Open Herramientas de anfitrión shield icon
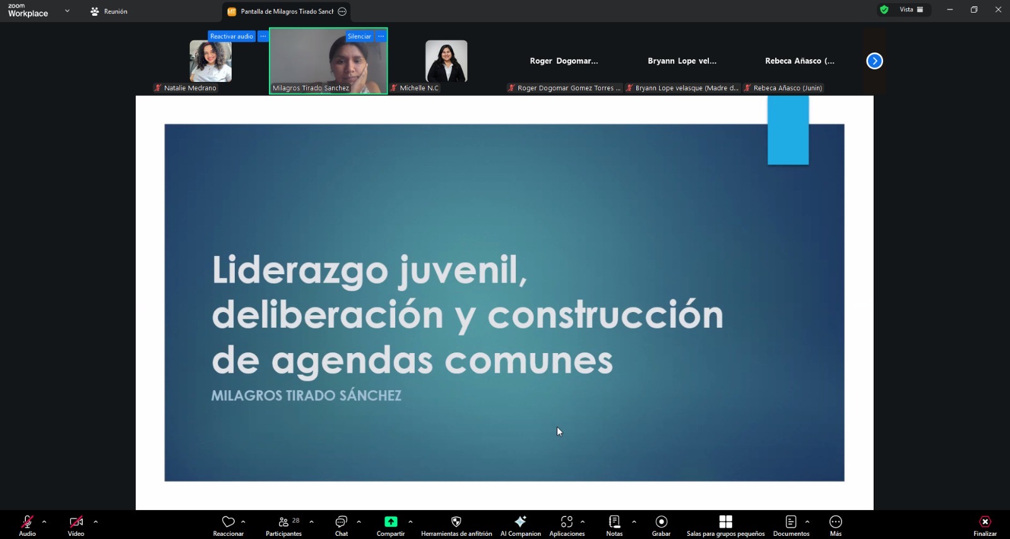Screen dimensions: 1010x539 click(x=456, y=522)
